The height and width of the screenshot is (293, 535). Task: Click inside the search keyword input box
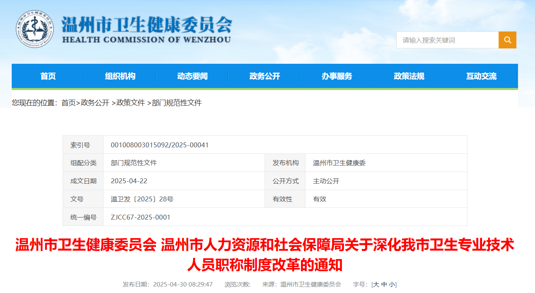444,40
